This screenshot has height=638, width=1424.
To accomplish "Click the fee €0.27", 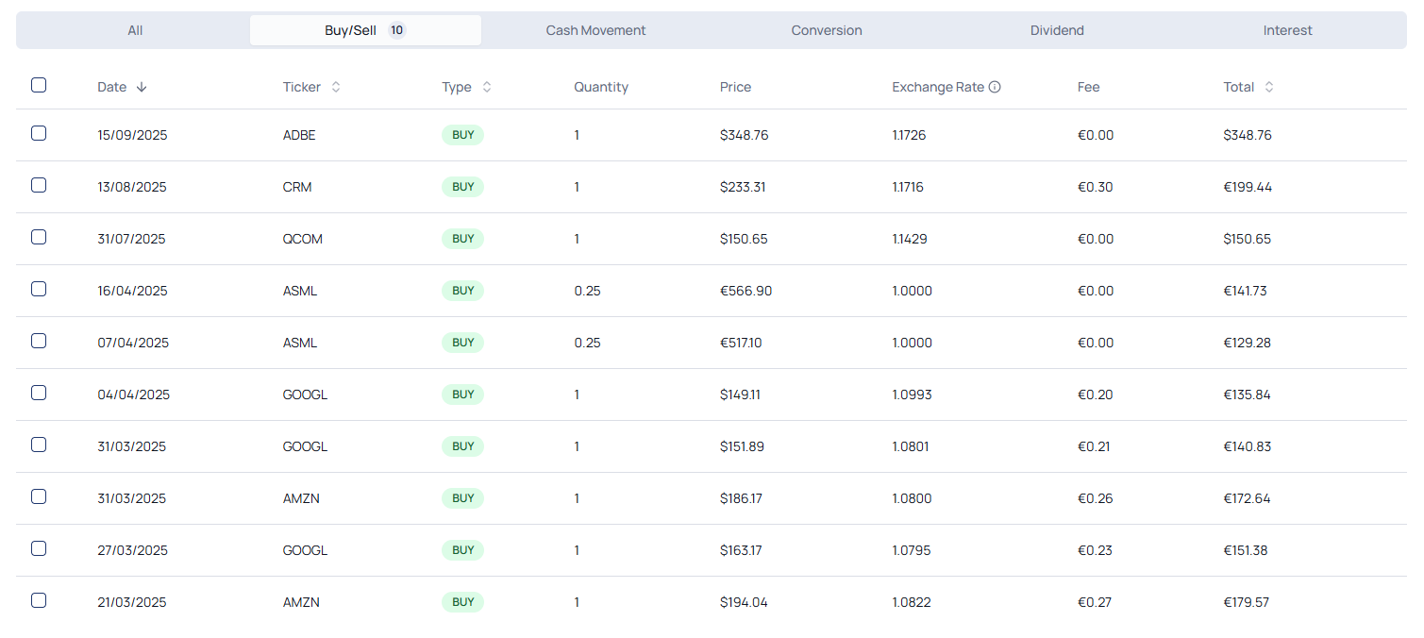I will tap(1095, 602).
